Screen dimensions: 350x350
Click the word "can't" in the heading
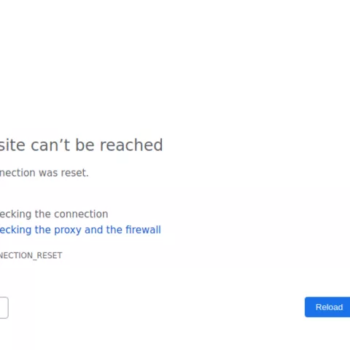pyautogui.click(x=50, y=145)
